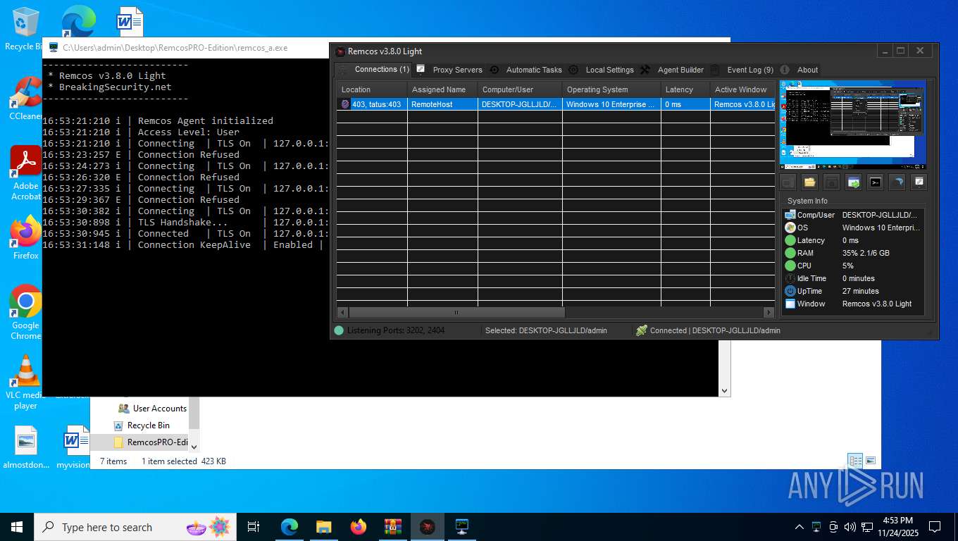Click the connections table left scroll arrow
Screen dimensions: 958x541
(342, 312)
